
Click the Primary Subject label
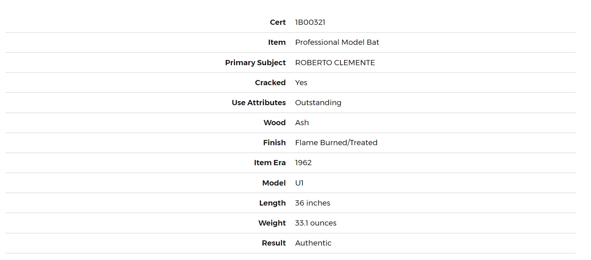pyautogui.click(x=255, y=63)
